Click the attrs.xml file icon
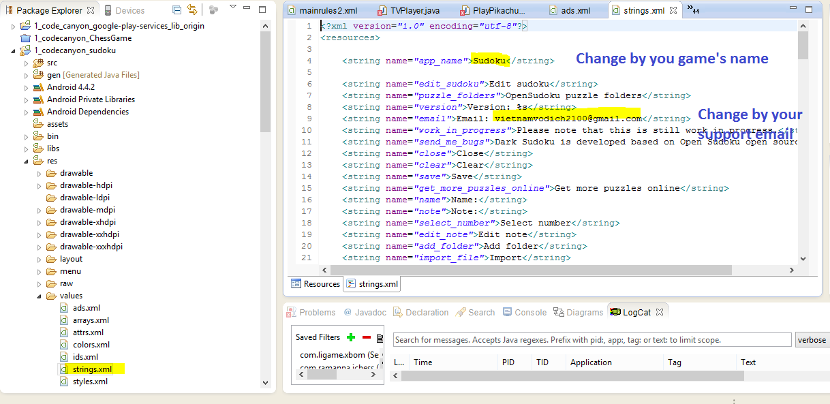This screenshot has height=404, width=830. (65, 332)
